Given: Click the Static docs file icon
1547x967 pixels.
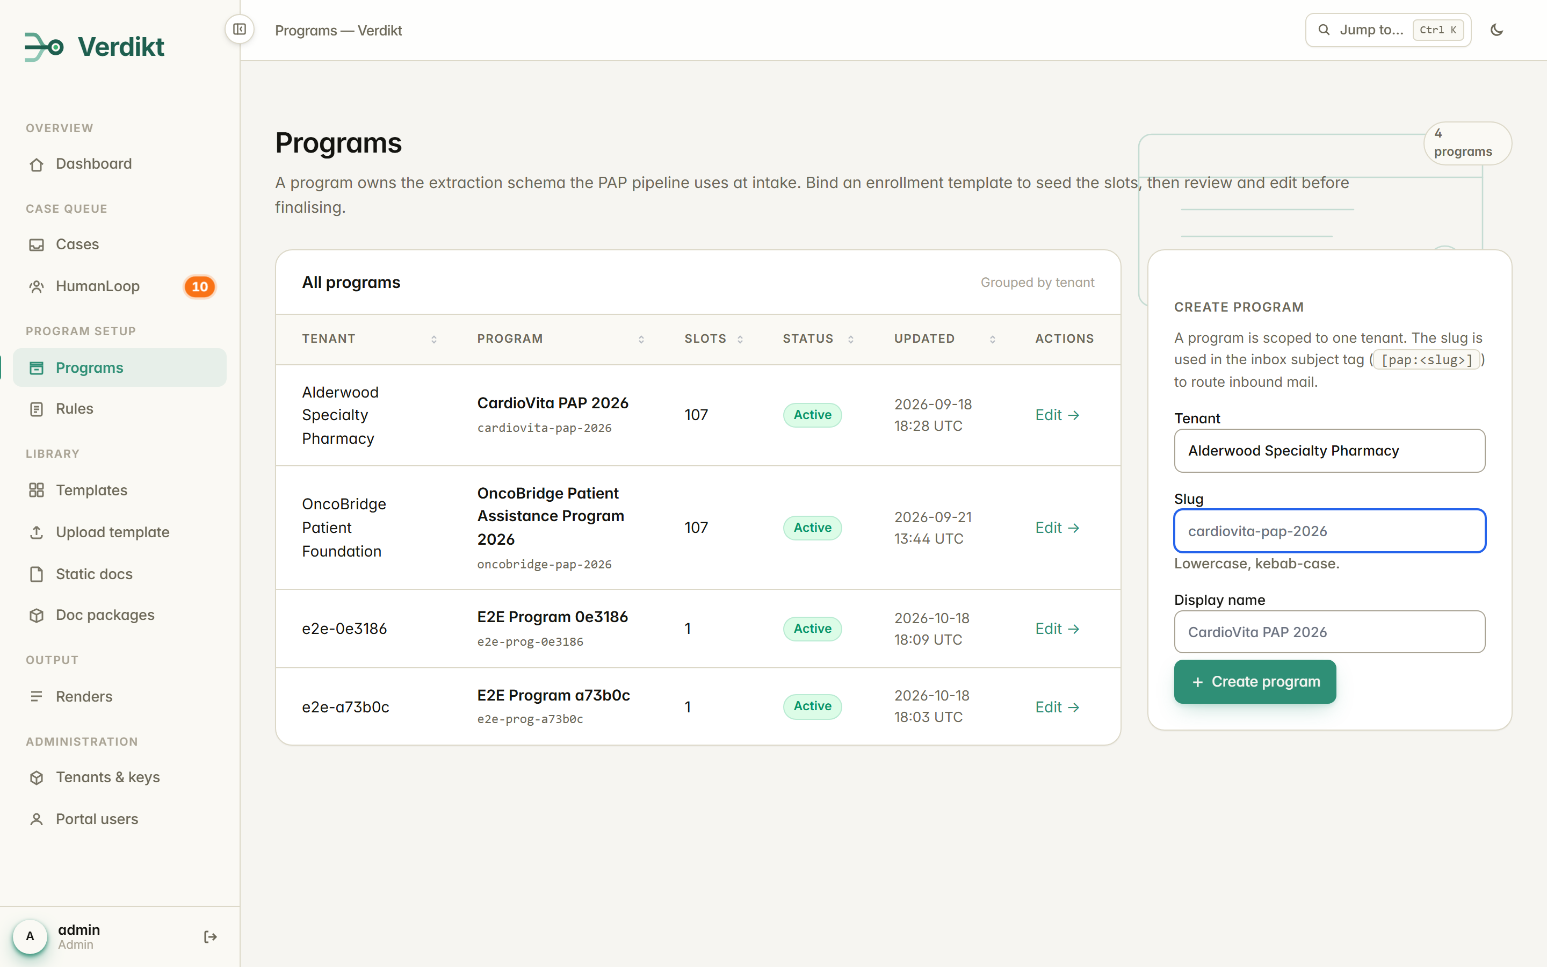Looking at the screenshot, I should (x=37, y=574).
